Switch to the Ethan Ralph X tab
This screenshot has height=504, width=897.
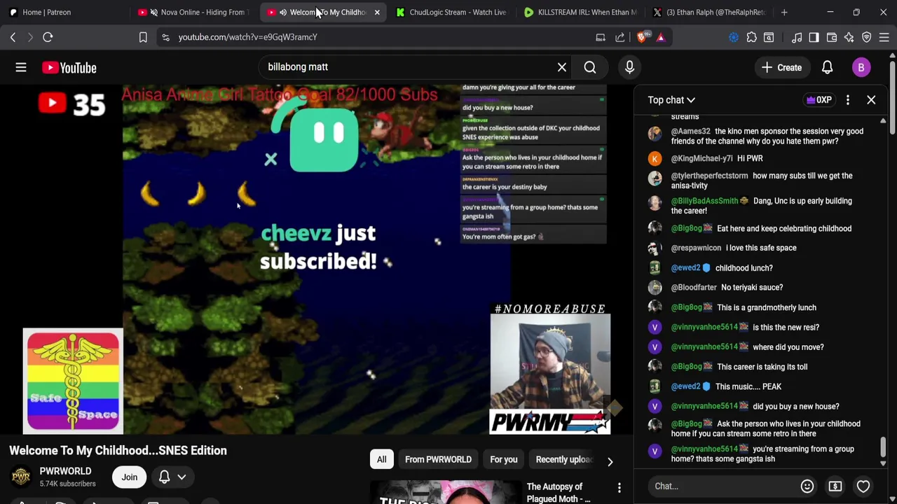[709, 12]
